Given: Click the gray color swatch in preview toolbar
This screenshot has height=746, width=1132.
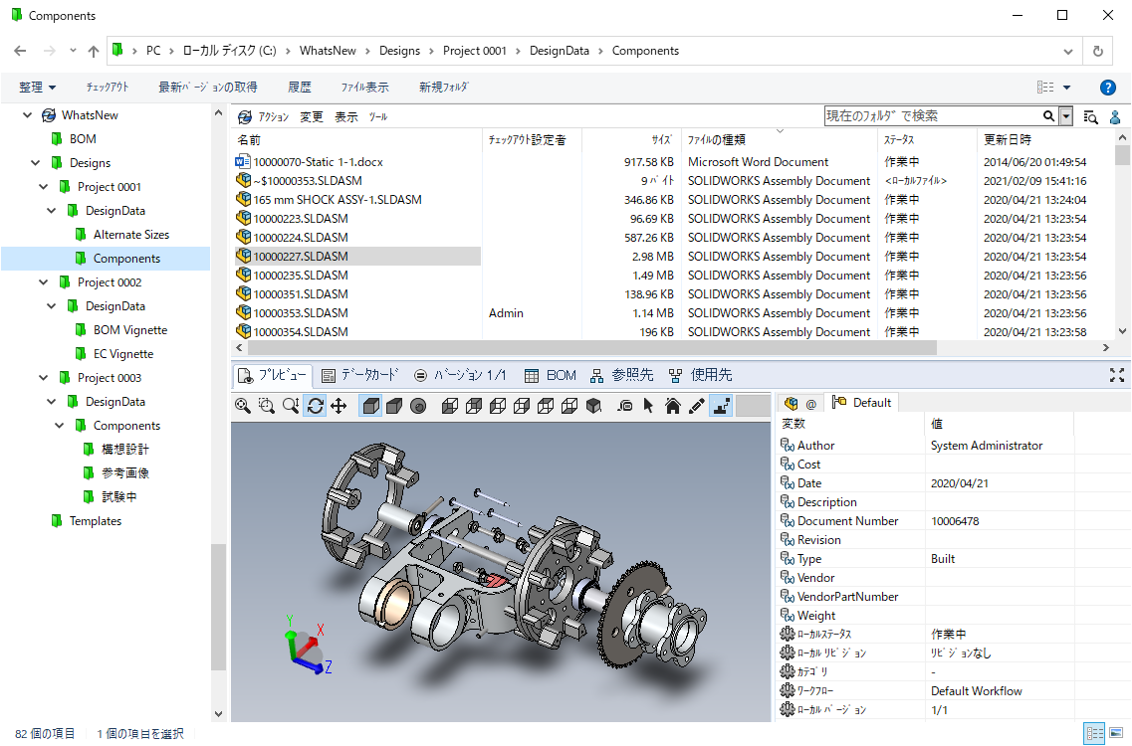Looking at the screenshot, I should (x=754, y=406).
